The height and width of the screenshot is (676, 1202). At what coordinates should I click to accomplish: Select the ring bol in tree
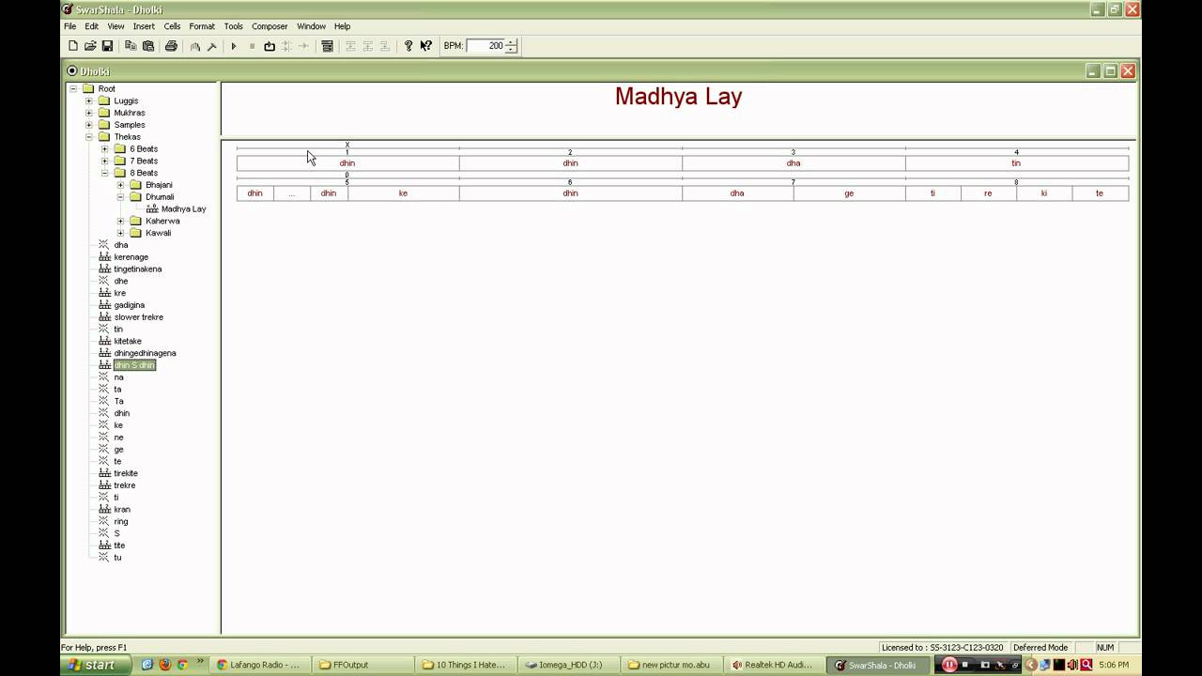(121, 521)
